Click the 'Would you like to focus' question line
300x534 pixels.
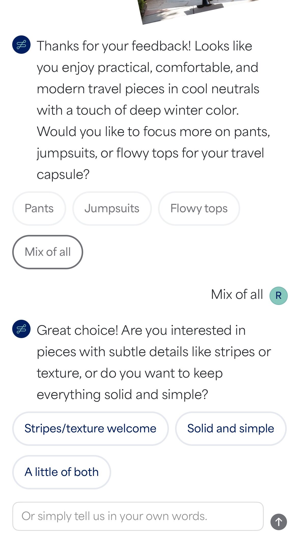153,132
